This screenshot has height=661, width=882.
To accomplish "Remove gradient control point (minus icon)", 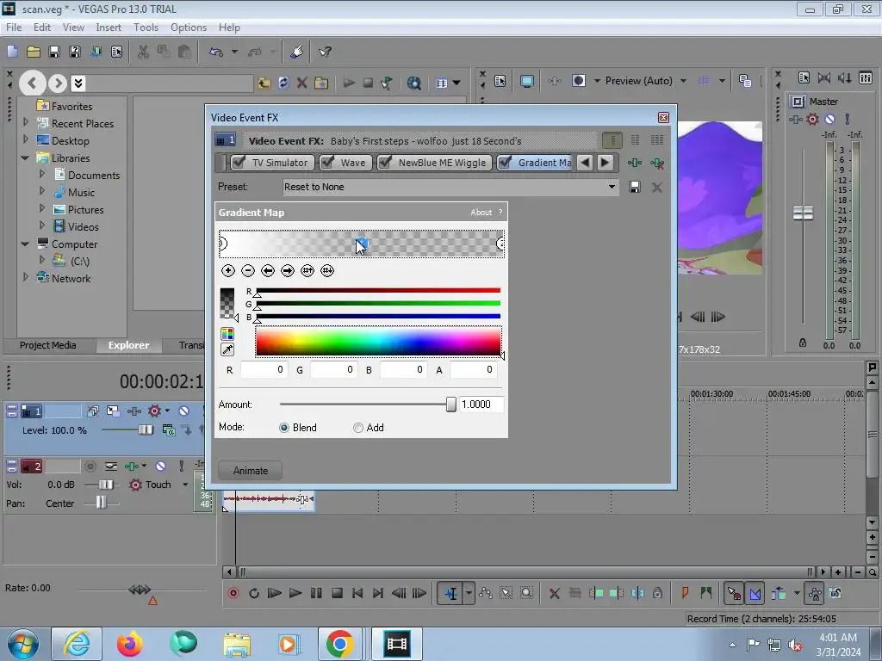I will click(x=247, y=271).
